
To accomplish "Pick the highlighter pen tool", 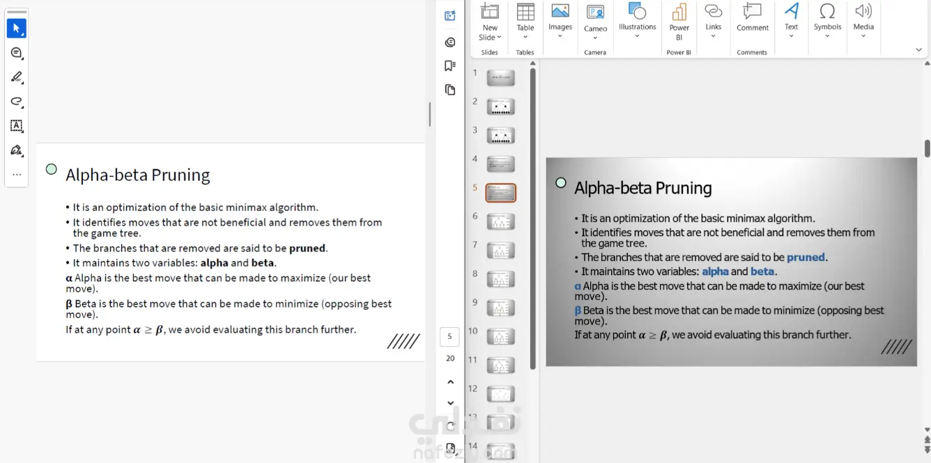I will 17,77.
